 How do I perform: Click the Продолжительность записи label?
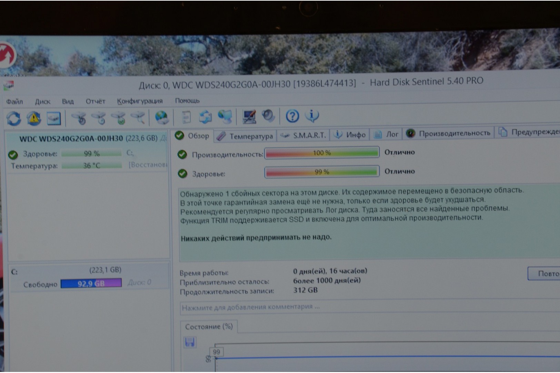(227, 291)
